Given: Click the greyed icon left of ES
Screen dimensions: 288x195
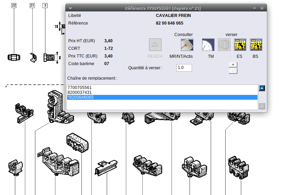Looking at the screenshot, I should (224, 45).
